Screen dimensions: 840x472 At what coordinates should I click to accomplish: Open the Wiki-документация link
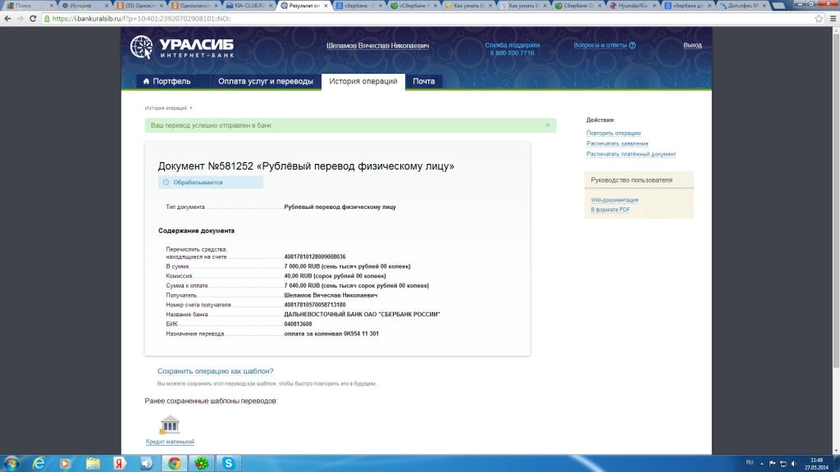(614, 200)
